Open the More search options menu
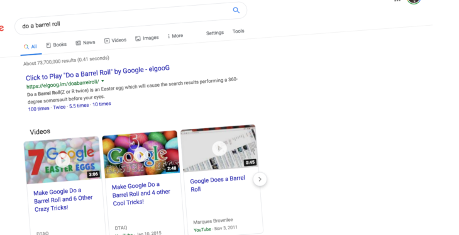459x235 pixels. pos(175,36)
